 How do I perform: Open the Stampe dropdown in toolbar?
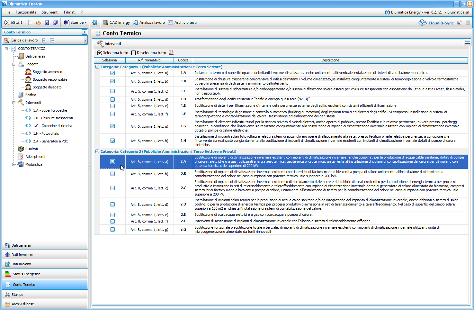click(75, 23)
